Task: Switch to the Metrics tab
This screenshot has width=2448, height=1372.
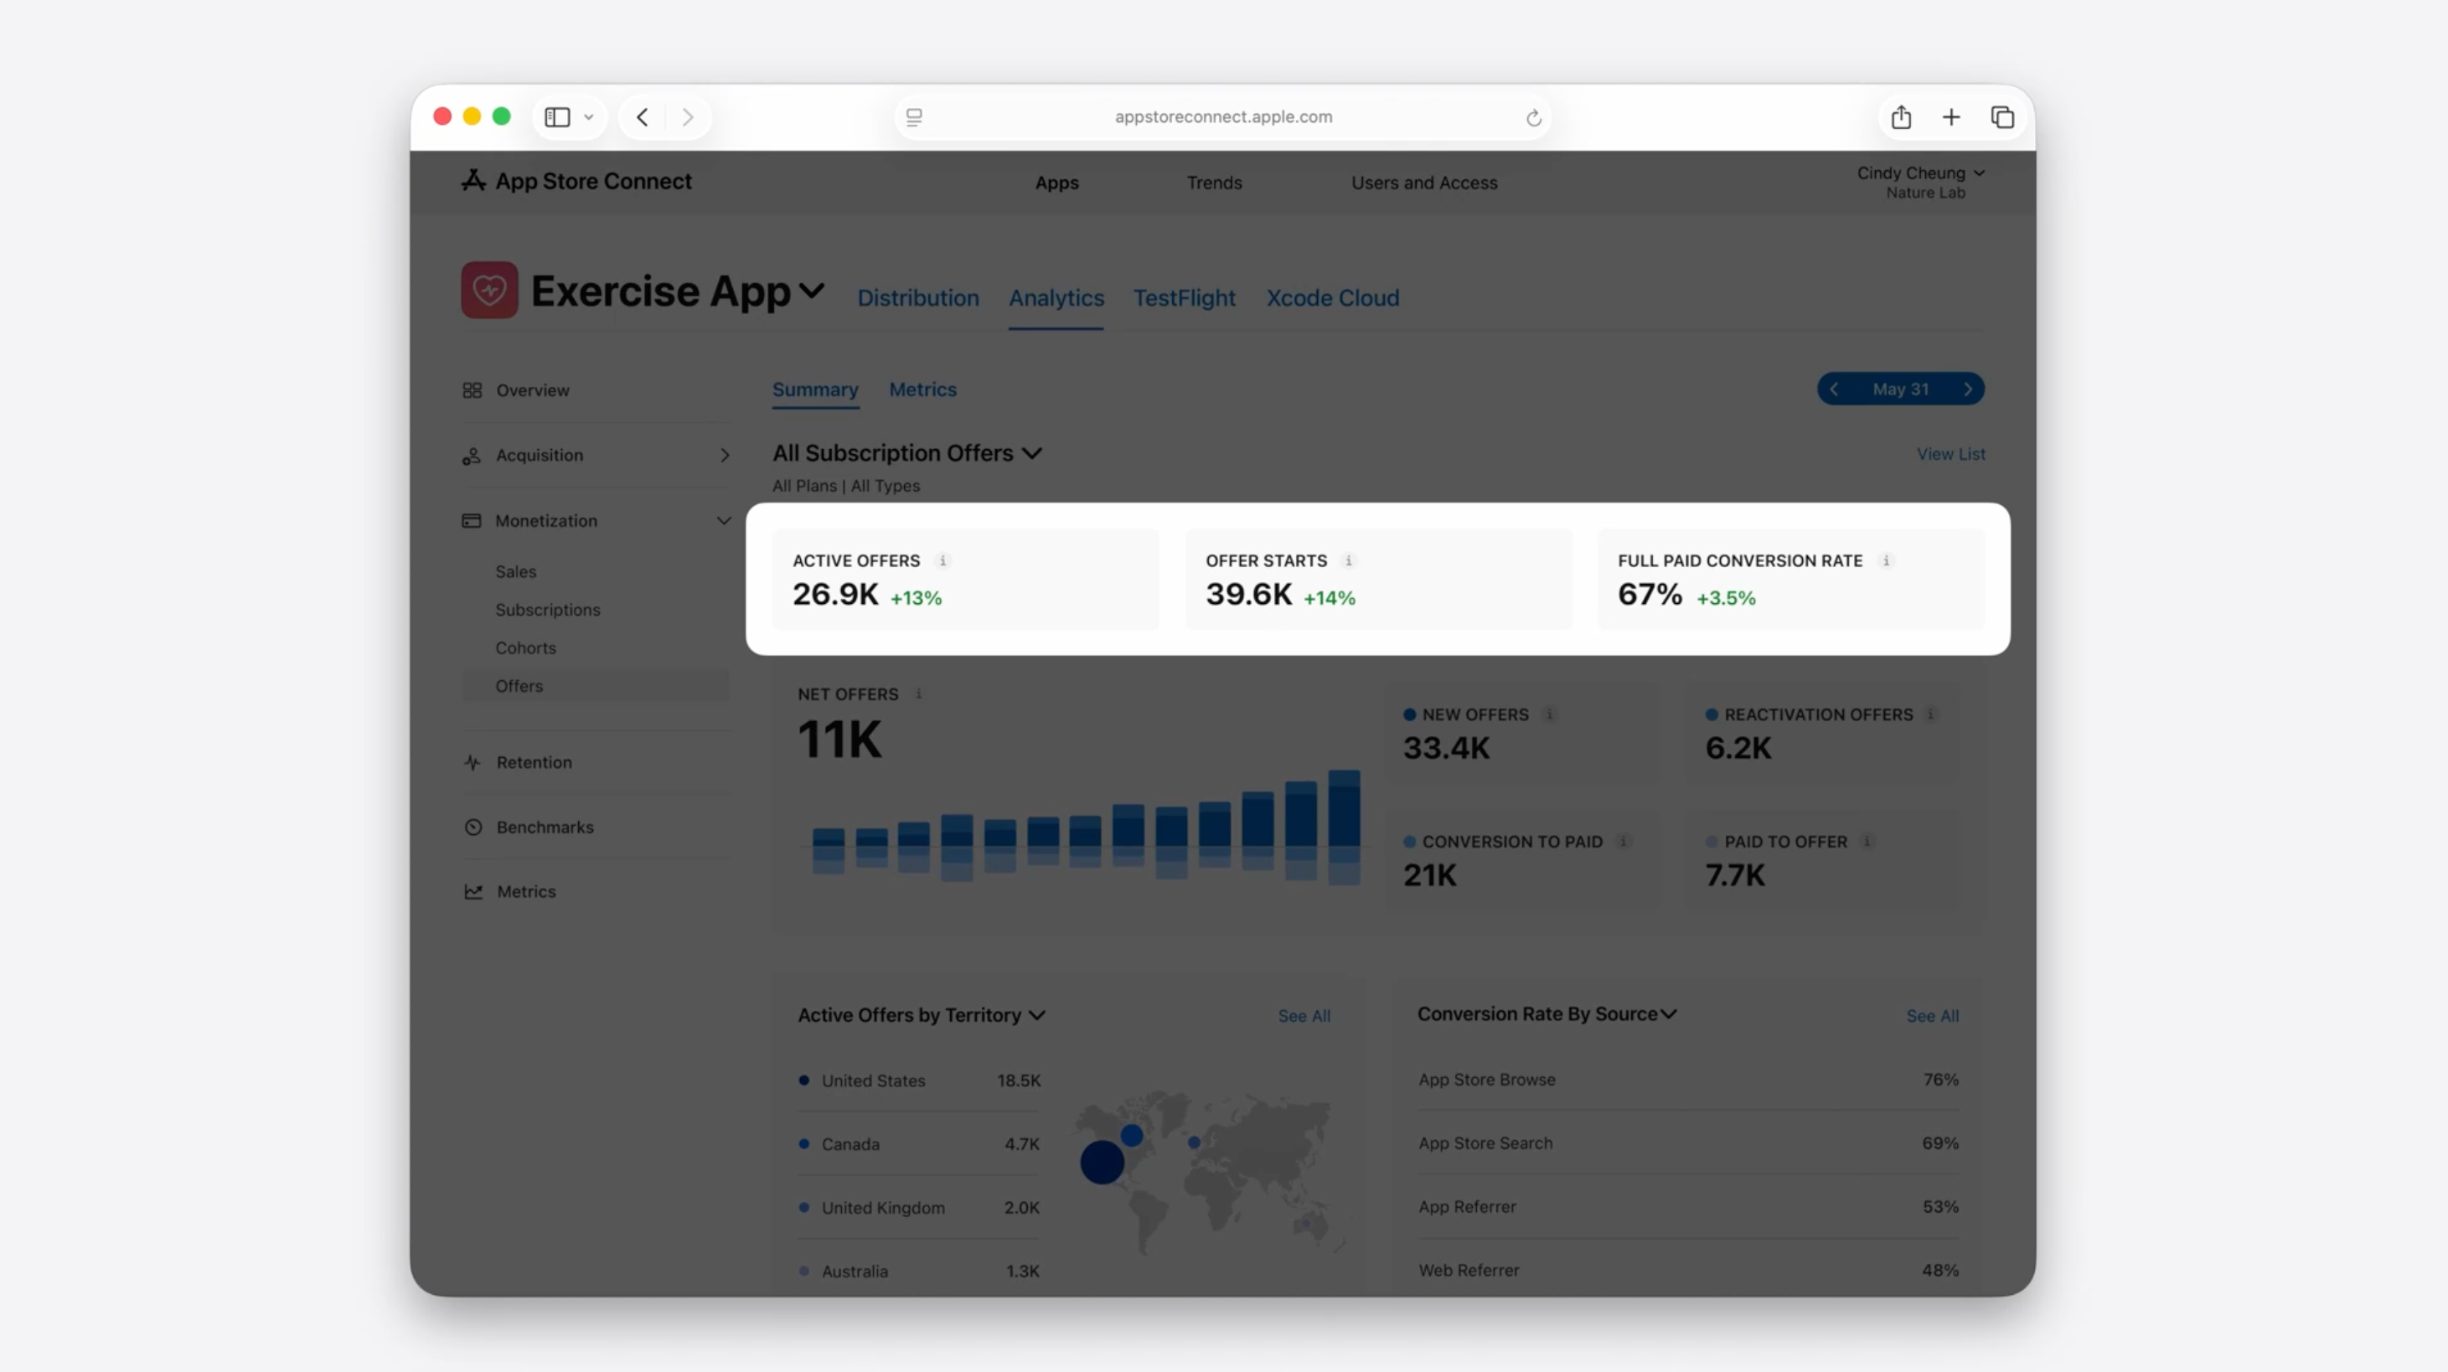Action: click(922, 389)
